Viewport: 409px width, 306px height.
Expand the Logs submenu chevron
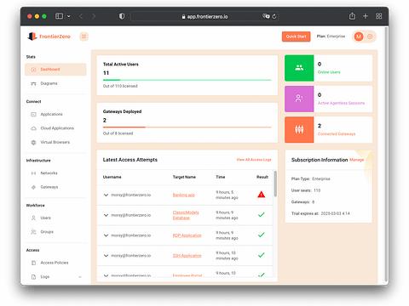click(x=80, y=277)
